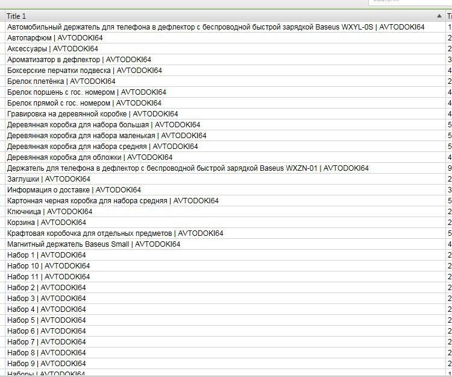Select the 'Набор 4 | AVTODOKI64' row
452x377 pixels.
point(225,309)
